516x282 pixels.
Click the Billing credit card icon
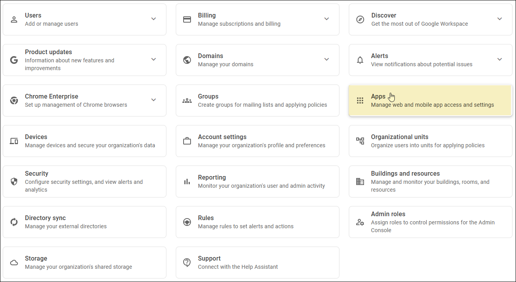click(x=187, y=19)
